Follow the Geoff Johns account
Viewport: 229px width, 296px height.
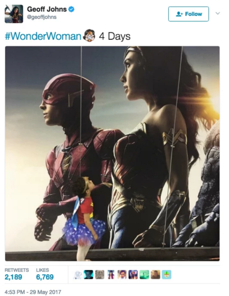click(189, 14)
